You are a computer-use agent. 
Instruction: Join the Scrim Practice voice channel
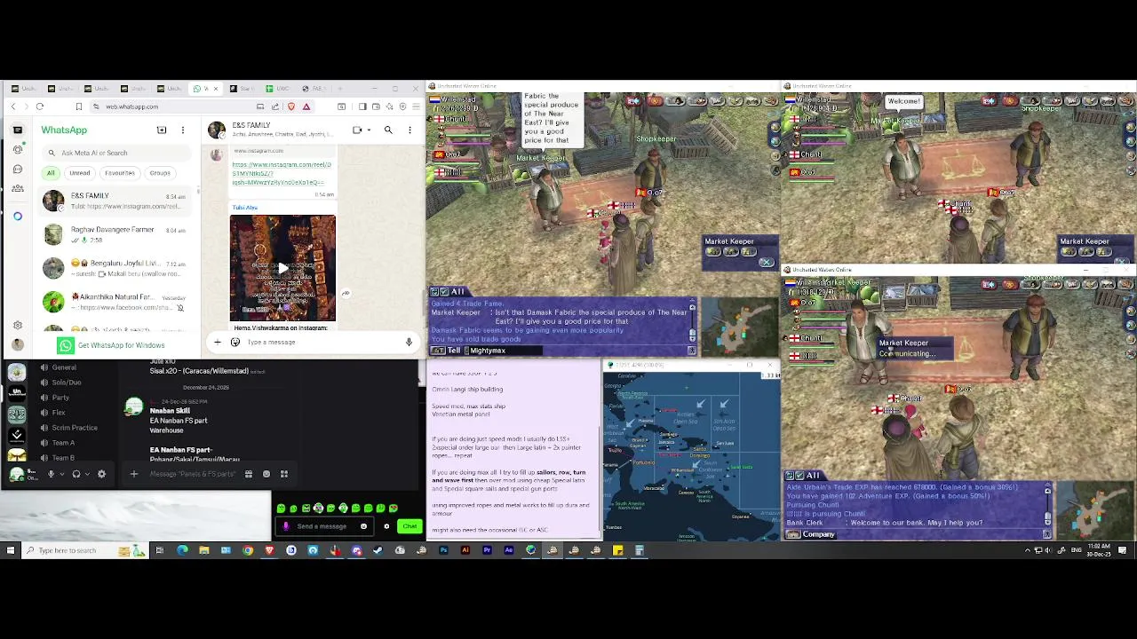point(74,428)
